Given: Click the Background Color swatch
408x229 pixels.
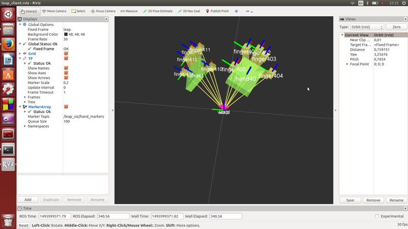Looking at the screenshot, I should (65, 34).
